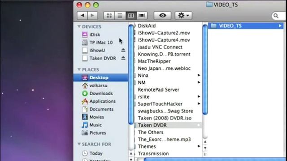Go back with the Finder back arrow
287x161 pixels.
[x=82, y=16]
